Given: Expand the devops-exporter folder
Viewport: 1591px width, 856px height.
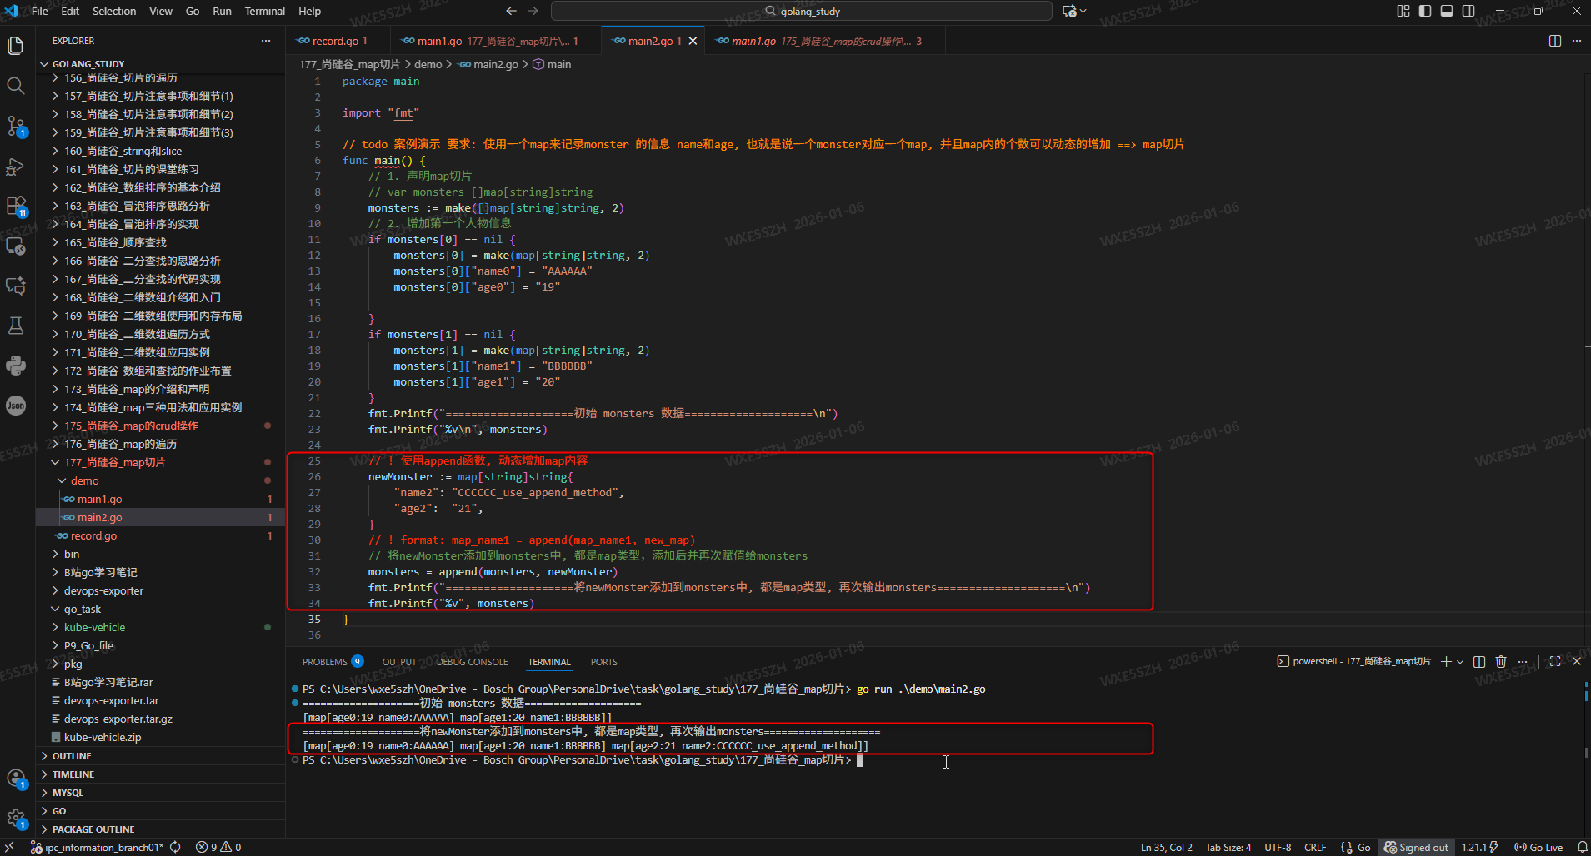Looking at the screenshot, I should [x=160, y=590].
